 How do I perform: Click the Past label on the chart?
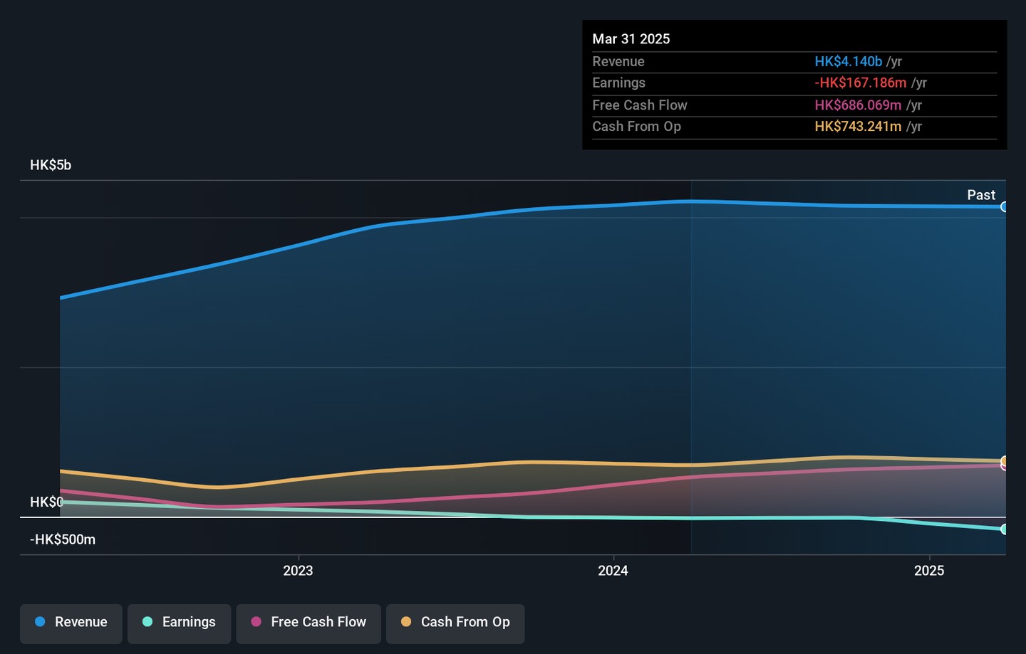(x=980, y=195)
